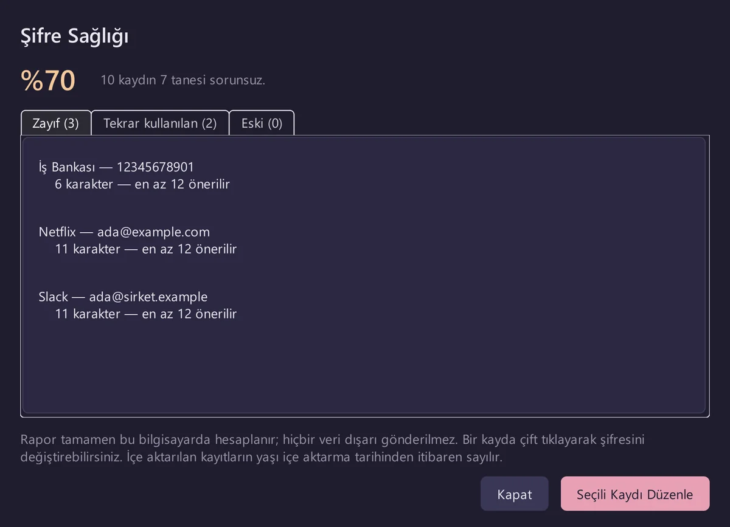Click the Şifre Sağlığı dialog title
This screenshot has height=527, width=730.
[x=74, y=36]
